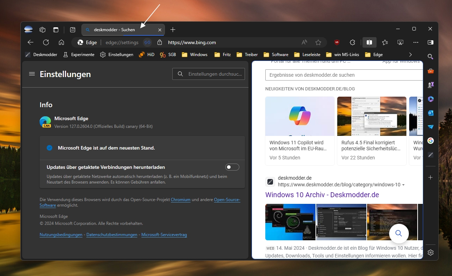Go back with the back arrow
This screenshot has width=452, height=276.
click(x=31, y=42)
